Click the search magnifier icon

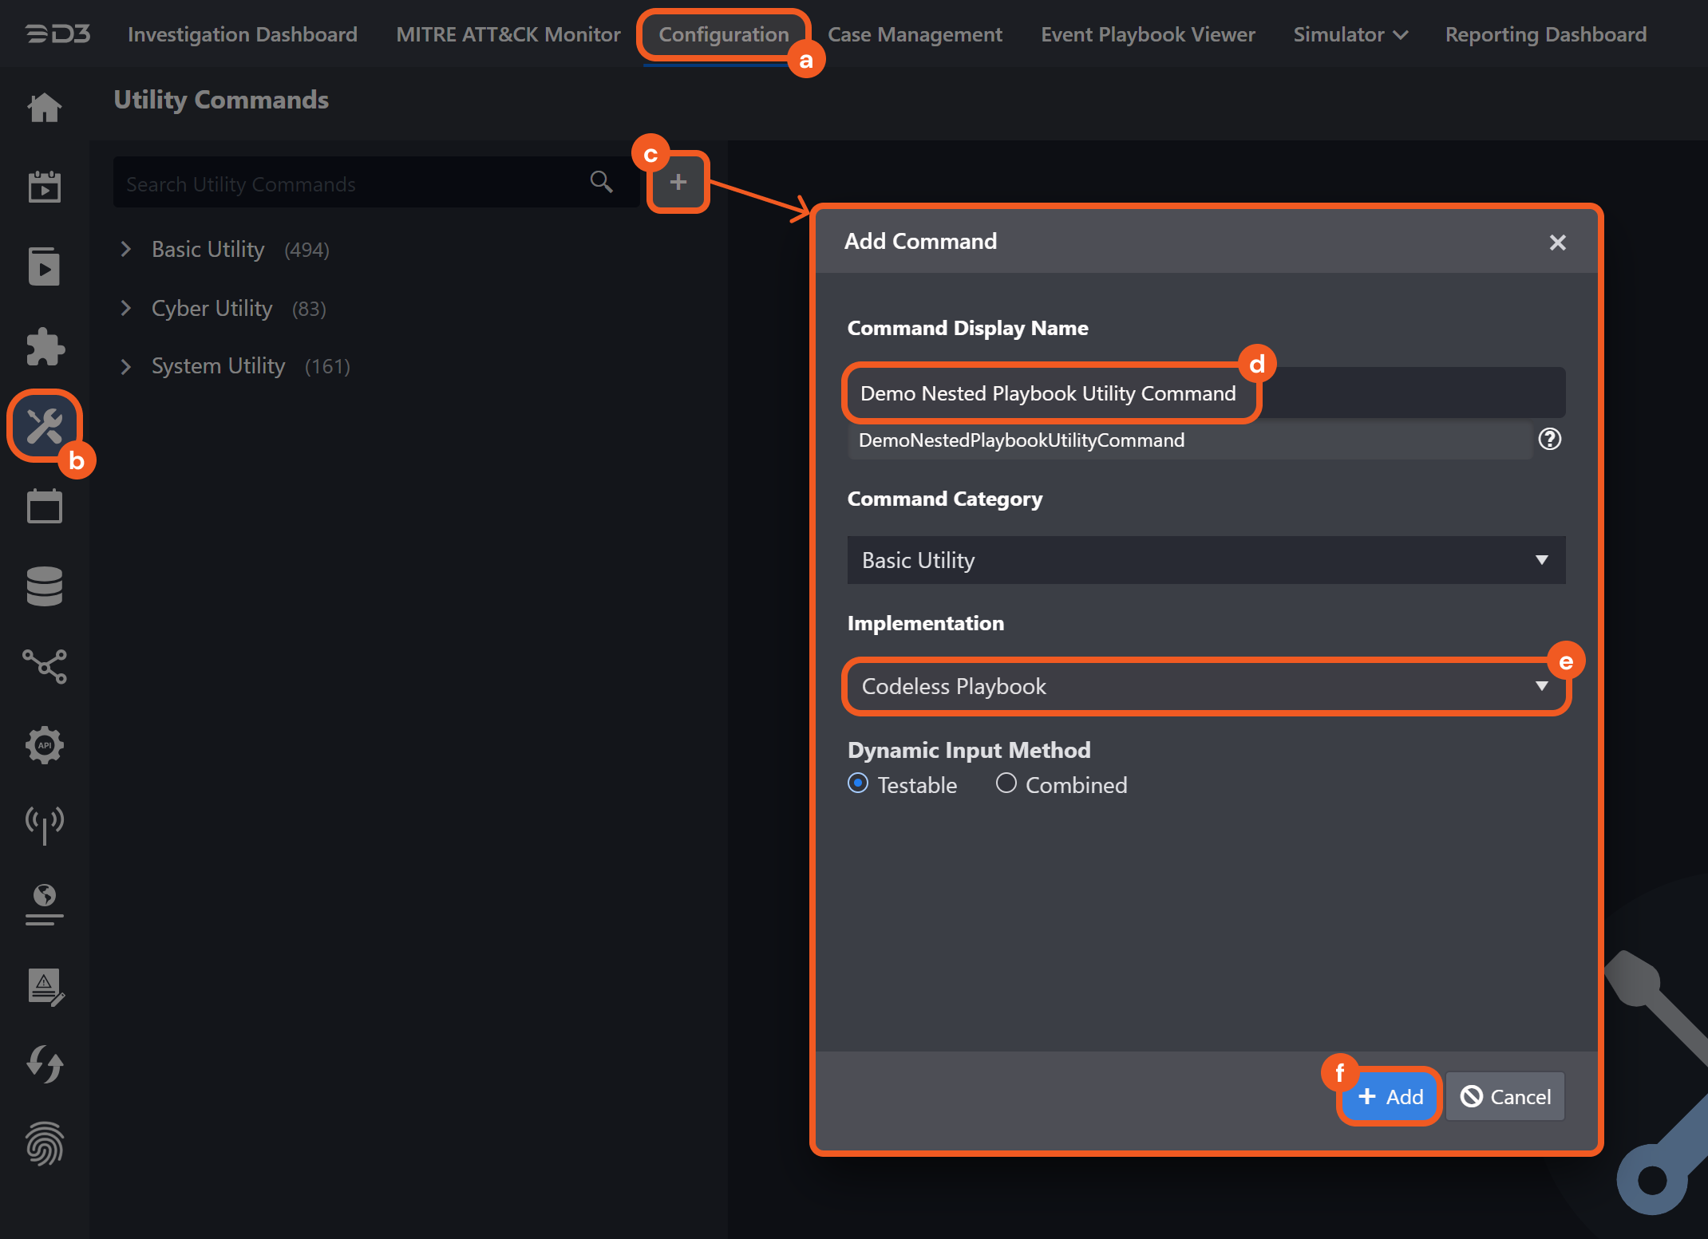601,183
